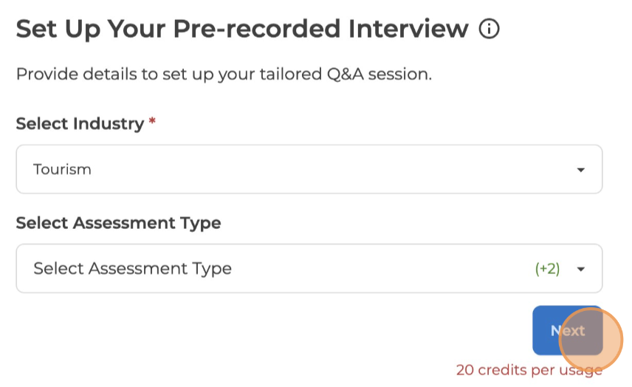Click the word "Interview" in the title
This screenshot has height=387, width=632.
408,30
